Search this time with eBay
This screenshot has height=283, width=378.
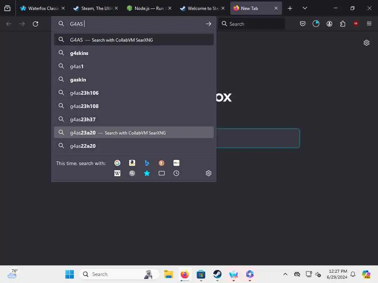(x=176, y=163)
